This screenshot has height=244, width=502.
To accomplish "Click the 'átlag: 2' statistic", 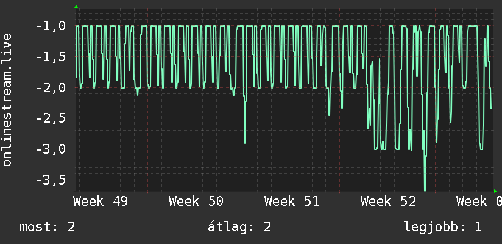I will (x=239, y=227).
